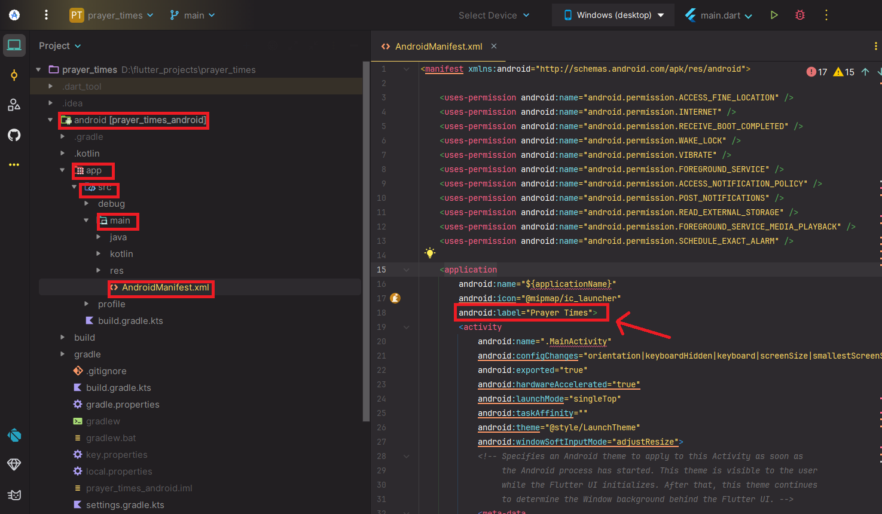
Task: Open the Project tool window icon
Action: pyautogui.click(x=14, y=45)
